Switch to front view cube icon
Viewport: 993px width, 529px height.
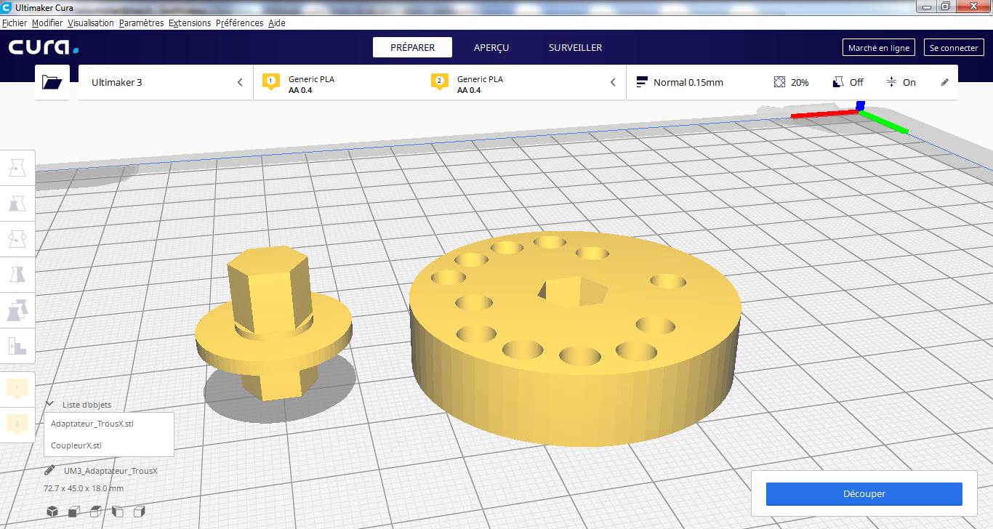74,511
